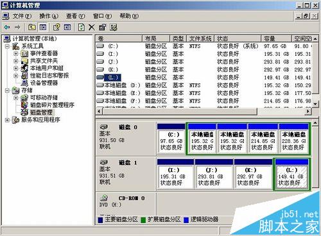Click the volume list scroll down arrow
Image resolution: width=321 pixels, height=236 pixels.
pyautogui.click(x=315, y=104)
